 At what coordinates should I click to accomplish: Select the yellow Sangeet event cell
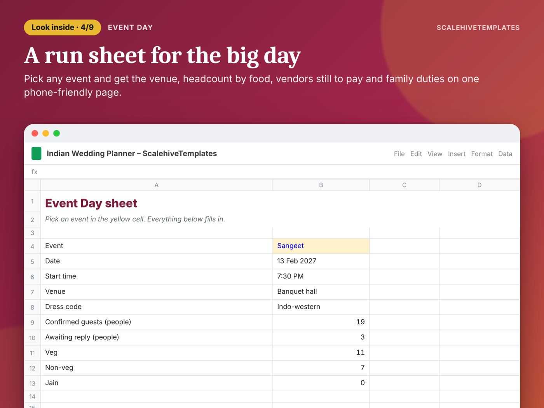[321, 246]
